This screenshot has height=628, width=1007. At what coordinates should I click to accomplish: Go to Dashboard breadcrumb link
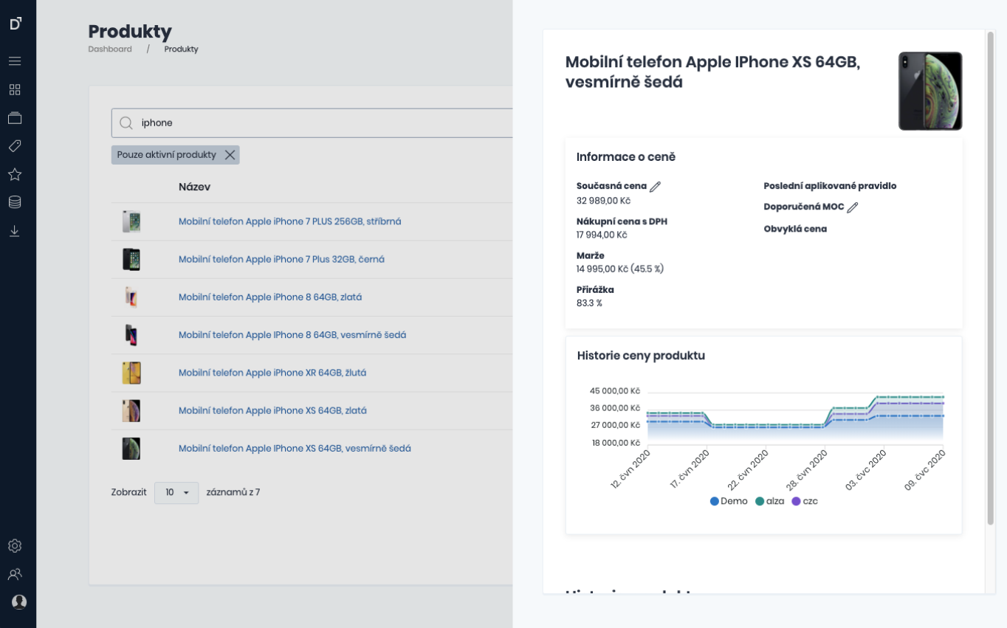pyautogui.click(x=110, y=49)
